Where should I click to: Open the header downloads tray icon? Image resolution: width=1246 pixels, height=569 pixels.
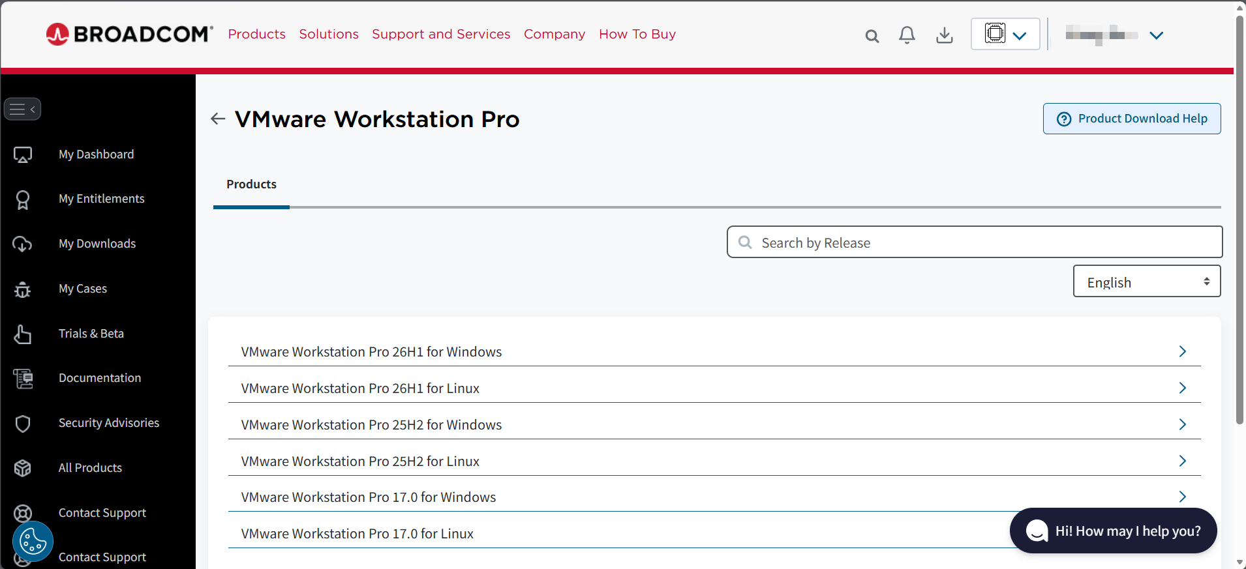[945, 35]
